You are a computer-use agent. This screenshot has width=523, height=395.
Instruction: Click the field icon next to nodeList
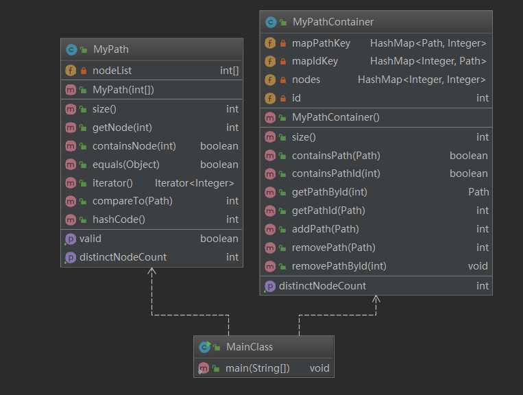point(71,70)
